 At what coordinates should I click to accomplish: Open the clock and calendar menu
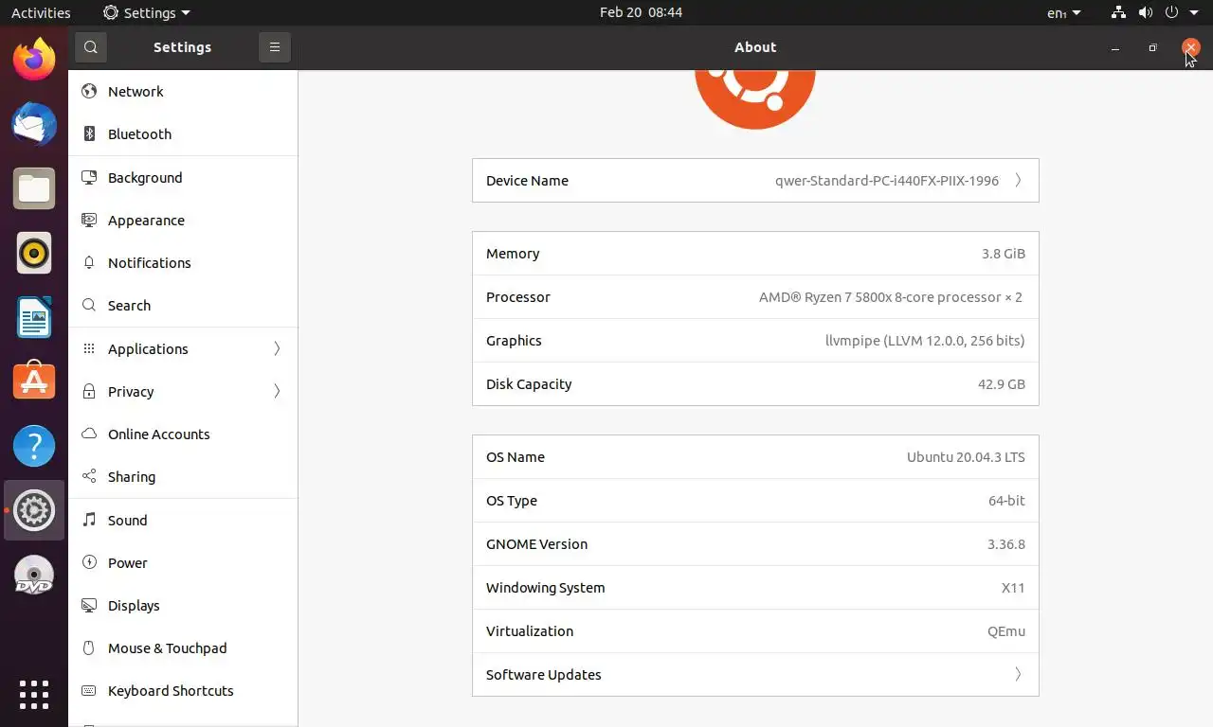tap(641, 12)
